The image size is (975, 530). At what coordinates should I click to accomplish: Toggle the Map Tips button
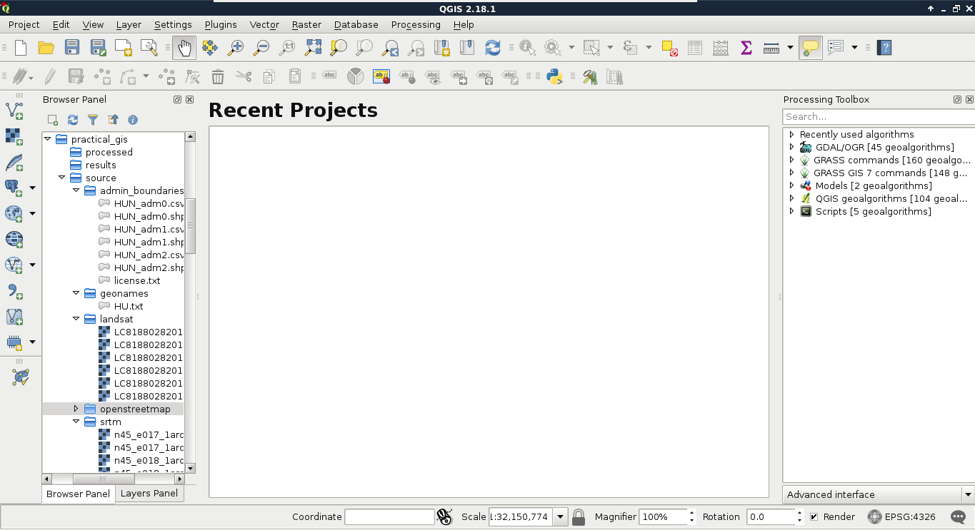click(x=810, y=48)
